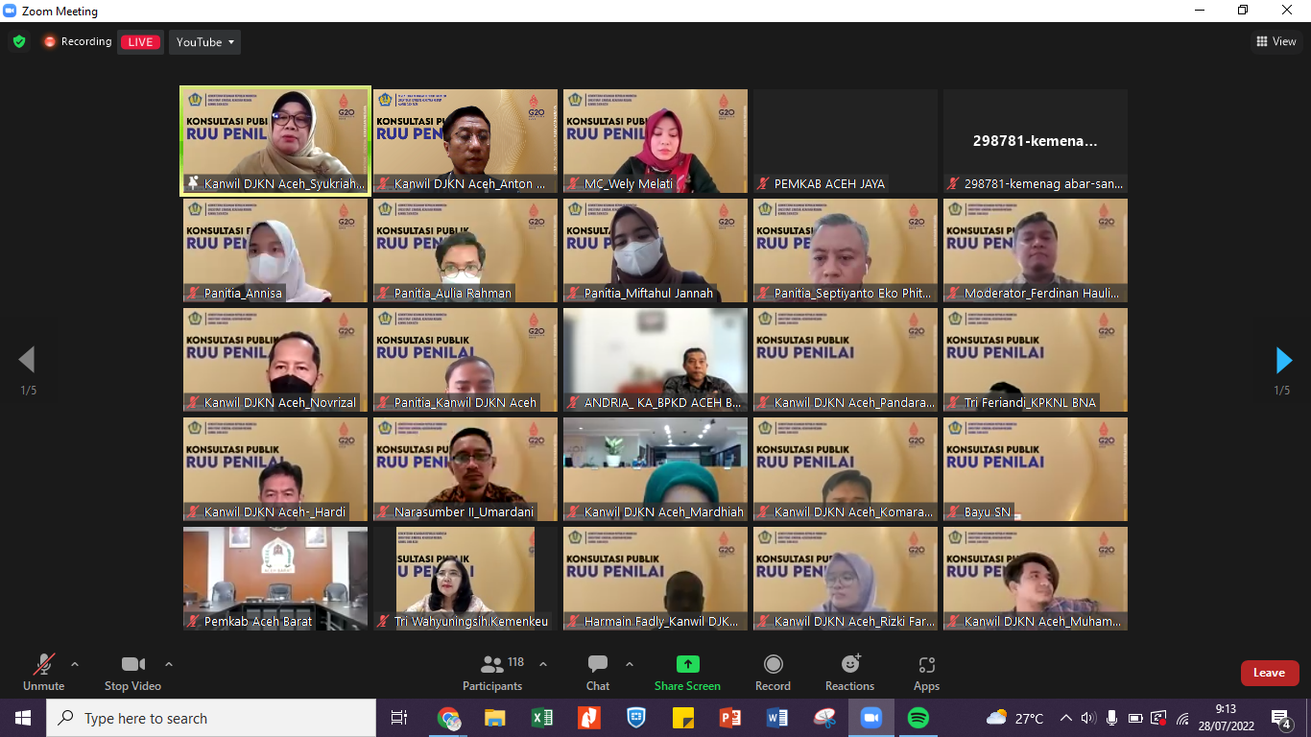Image resolution: width=1311 pixels, height=737 pixels.
Task: Open the Chat panel
Action: point(598,672)
